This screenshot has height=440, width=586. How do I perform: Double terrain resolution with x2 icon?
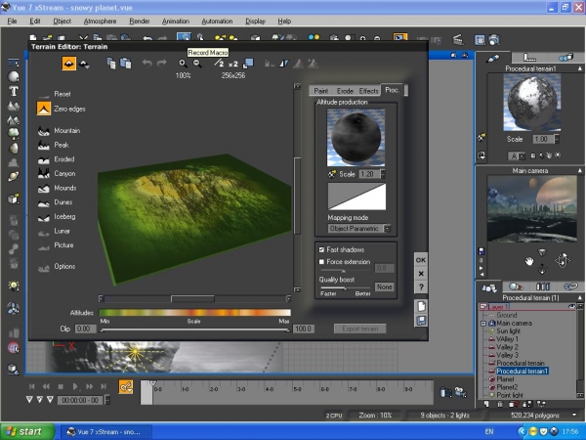(x=233, y=64)
